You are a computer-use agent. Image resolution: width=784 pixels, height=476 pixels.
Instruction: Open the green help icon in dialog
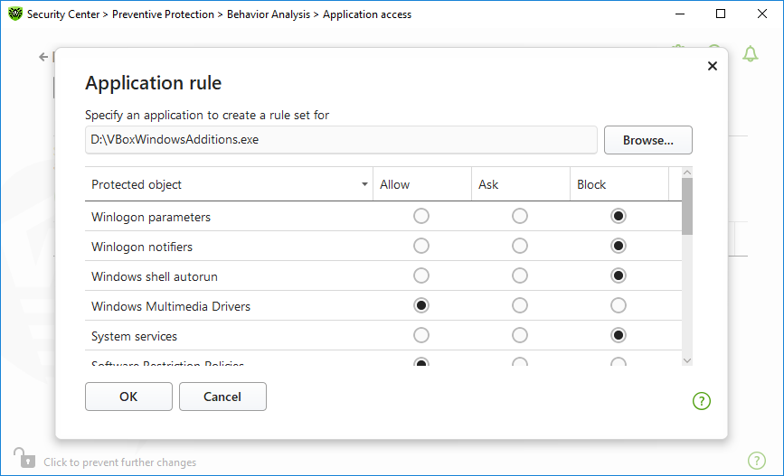[702, 400]
